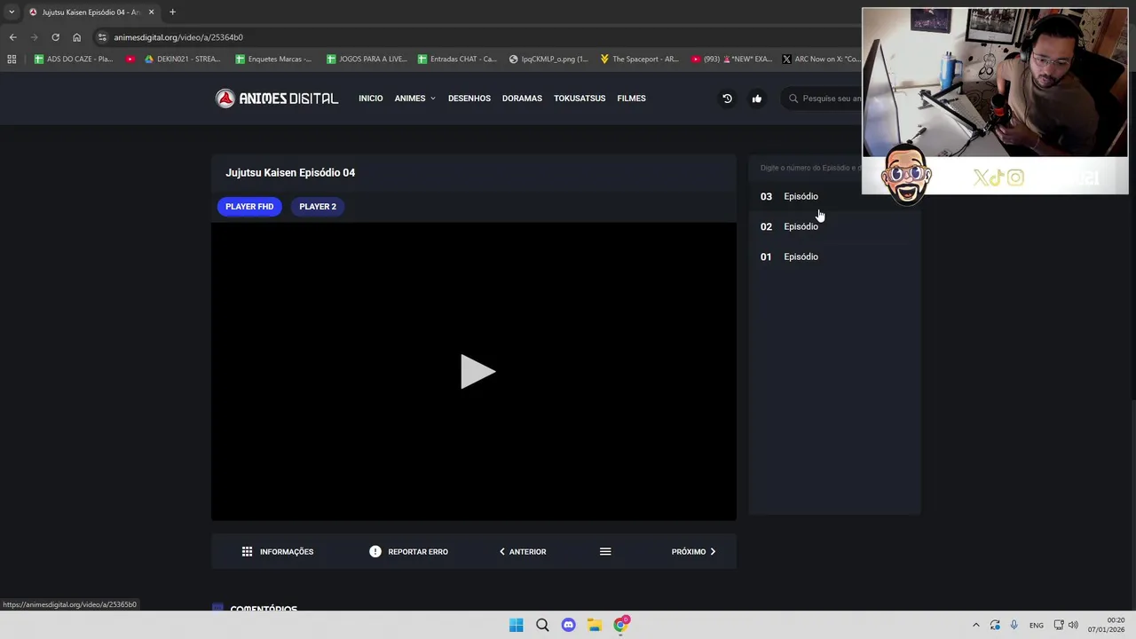Select the Player FHD source
This screenshot has height=639, width=1136.
[x=249, y=207]
